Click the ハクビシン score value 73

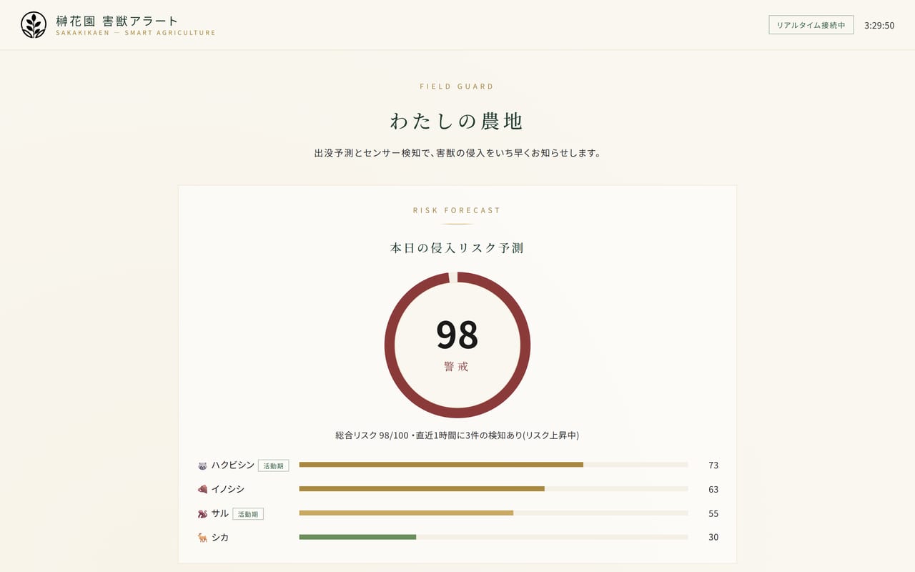(x=713, y=465)
